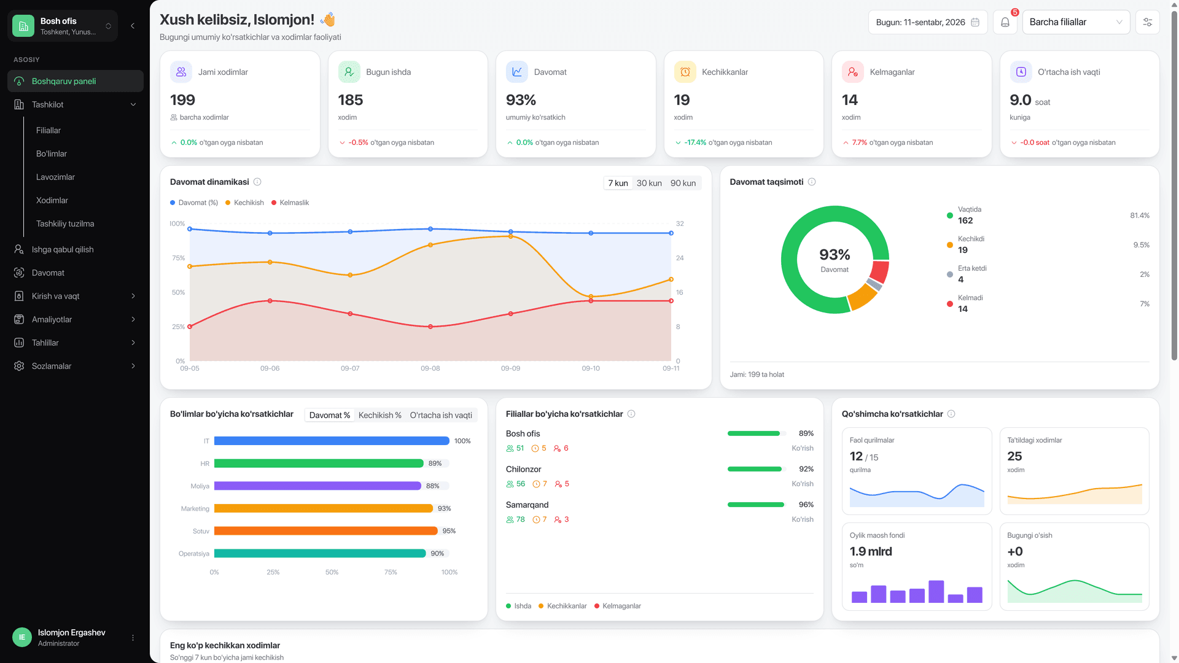Image resolution: width=1179 pixels, height=663 pixels.
Task: Collapse the sidebar with the arrow
Action: click(133, 26)
